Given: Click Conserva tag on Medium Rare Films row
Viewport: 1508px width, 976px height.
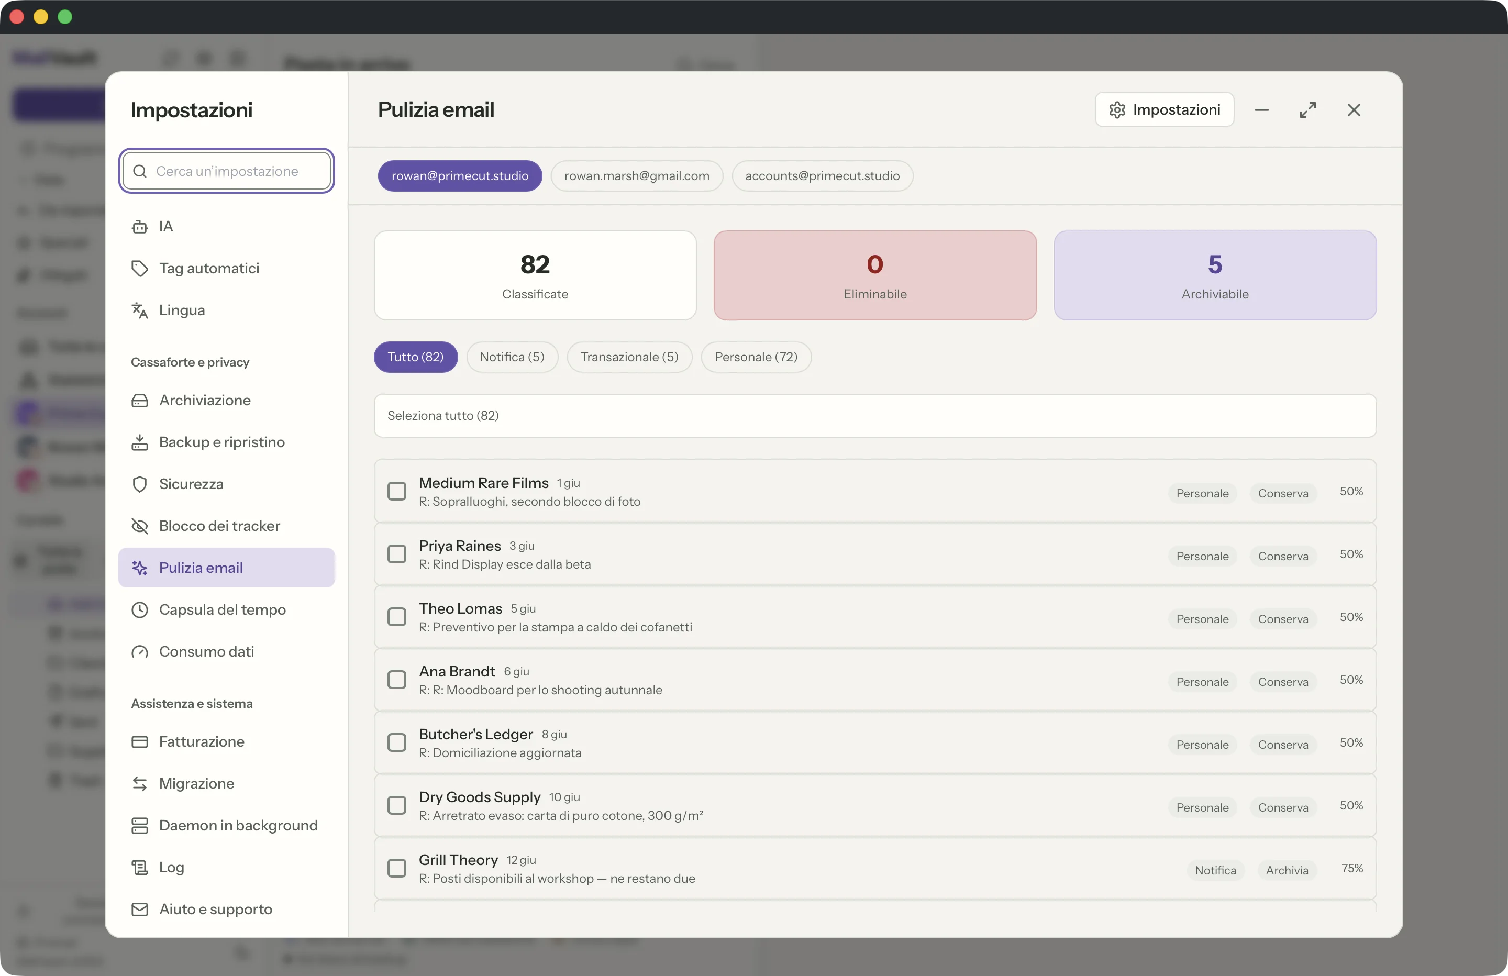Looking at the screenshot, I should 1282,492.
